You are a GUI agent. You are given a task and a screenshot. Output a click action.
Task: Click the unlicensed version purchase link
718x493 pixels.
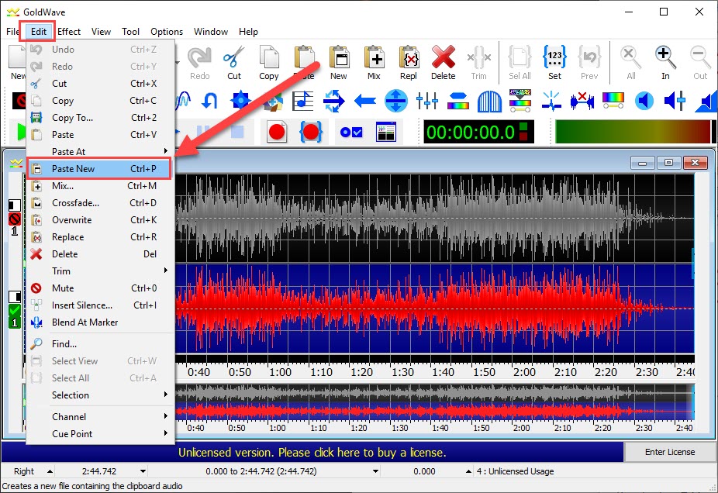point(312,452)
